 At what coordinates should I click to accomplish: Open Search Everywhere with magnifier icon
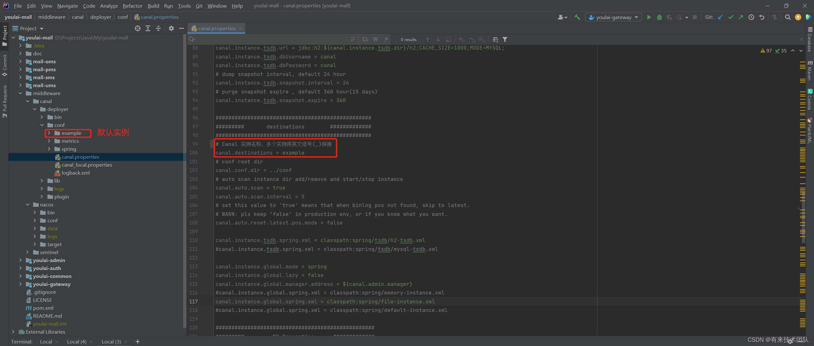(788, 17)
